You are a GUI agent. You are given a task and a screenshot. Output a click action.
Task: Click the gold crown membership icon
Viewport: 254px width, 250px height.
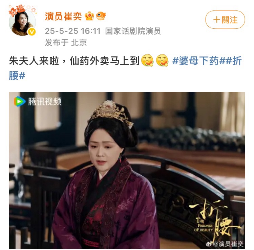coord(89,16)
